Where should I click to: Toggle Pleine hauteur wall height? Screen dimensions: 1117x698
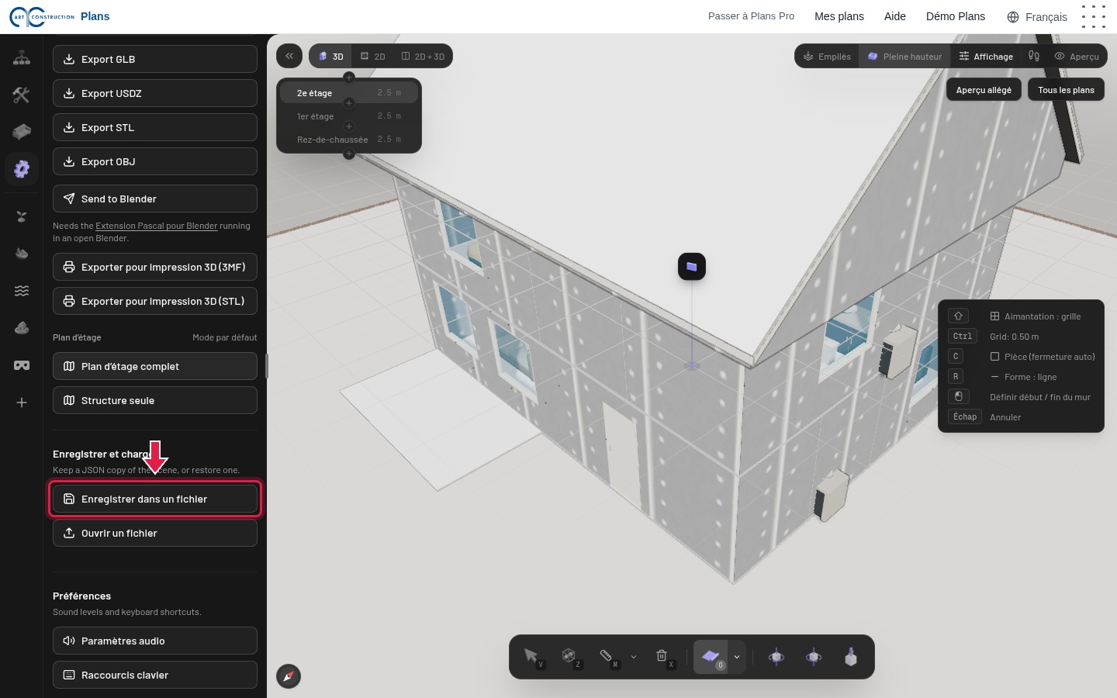click(904, 56)
